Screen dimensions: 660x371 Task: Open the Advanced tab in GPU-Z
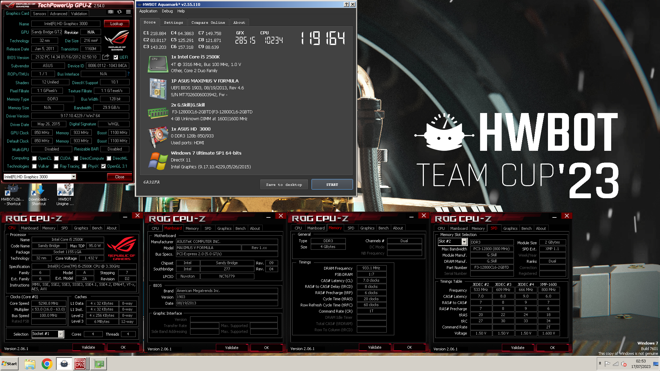point(59,13)
